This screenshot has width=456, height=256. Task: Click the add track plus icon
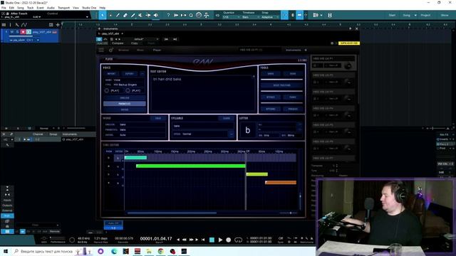coord(58,25)
